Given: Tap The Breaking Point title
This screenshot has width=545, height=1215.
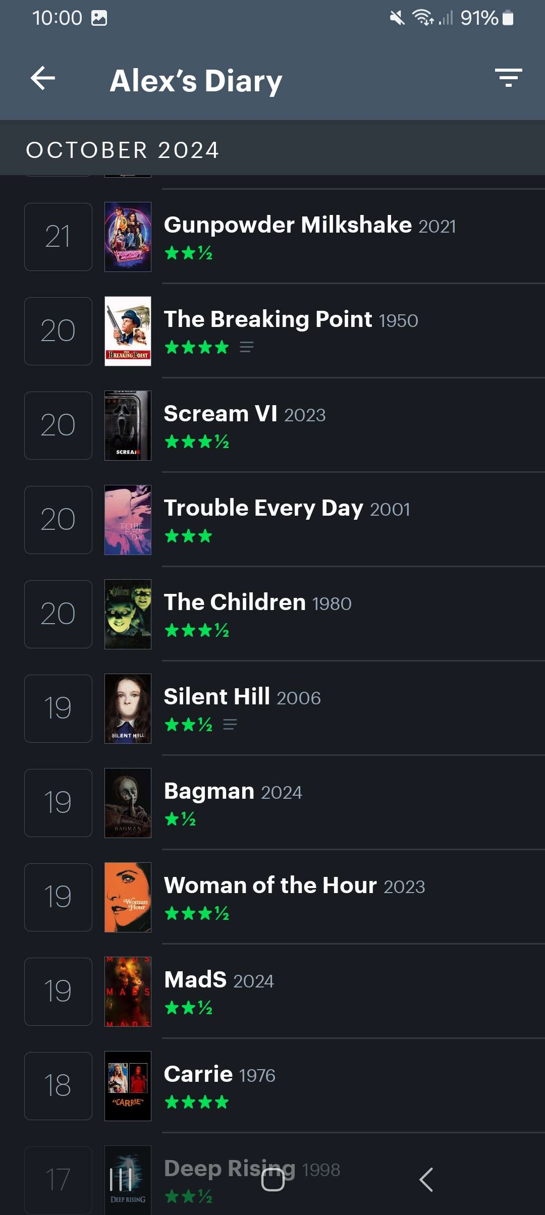Looking at the screenshot, I should pyautogui.click(x=268, y=319).
